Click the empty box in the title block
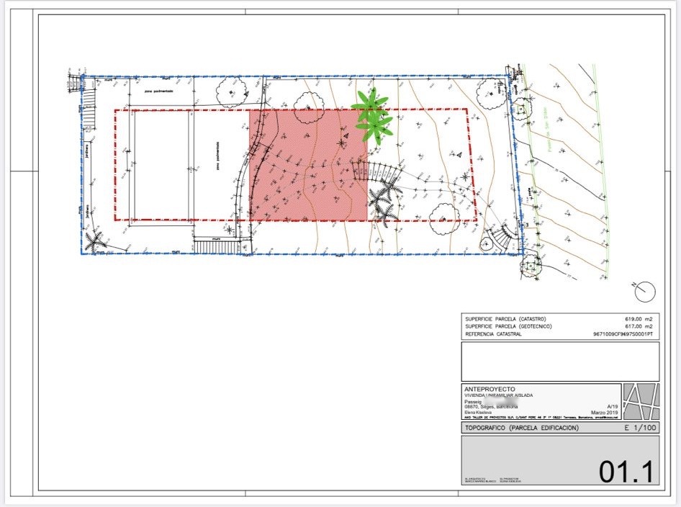This screenshot has width=681, height=507. tap(559, 361)
